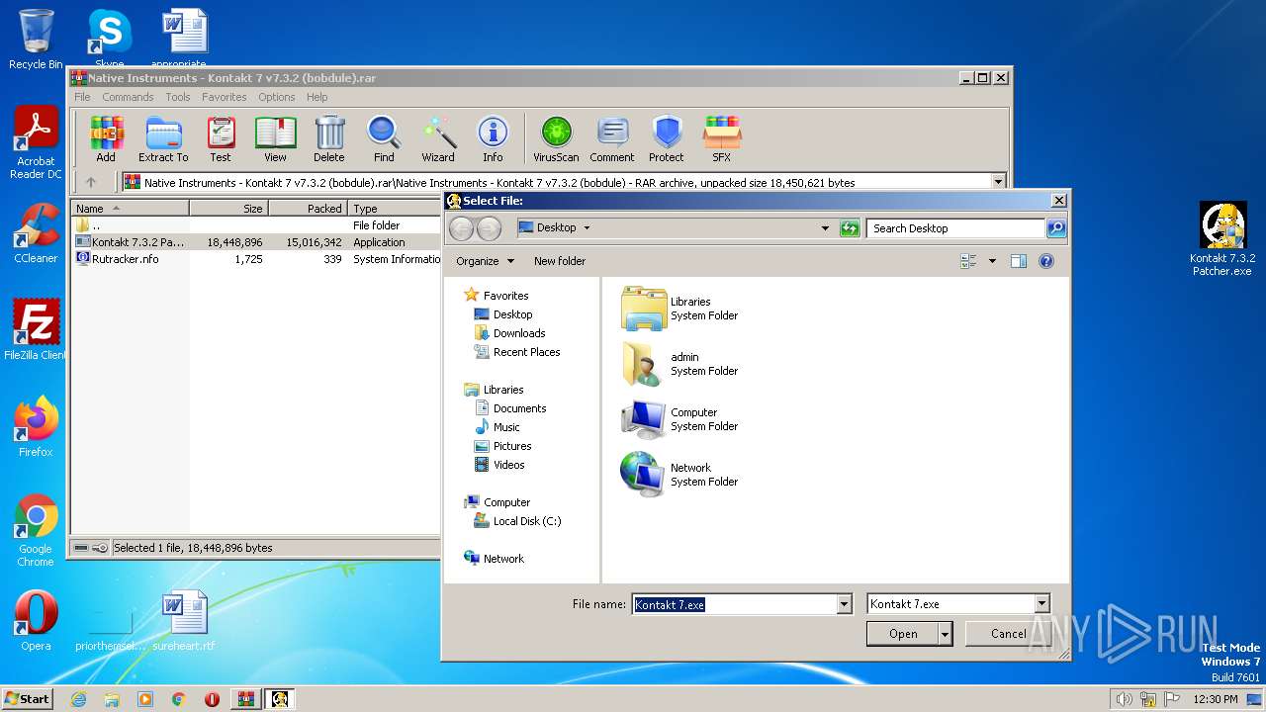Click the SFX toolbar icon
Screen dimensions: 1266x712
tap(722, 138)
